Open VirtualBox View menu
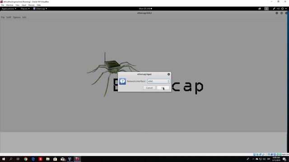This screenshot has height=162, width=289. [x=17, y=5]
